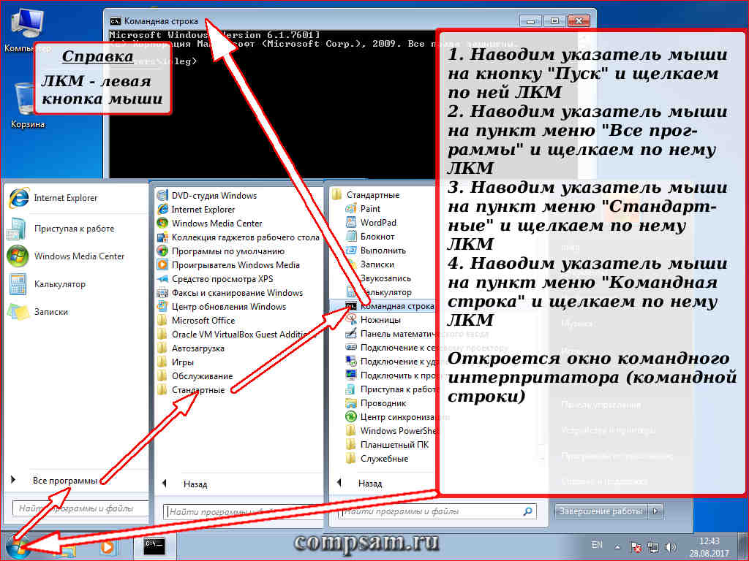Open Программы по умолчанию
749x561 pixels.
click(x=221, y=251)
